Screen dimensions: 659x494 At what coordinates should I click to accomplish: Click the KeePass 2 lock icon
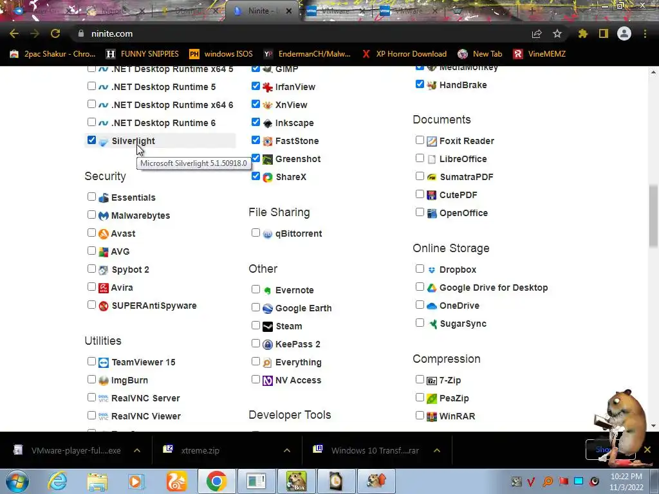[x=267, y=345]
